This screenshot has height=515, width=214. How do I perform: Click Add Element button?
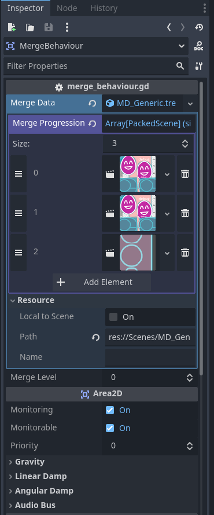(102, 282)
